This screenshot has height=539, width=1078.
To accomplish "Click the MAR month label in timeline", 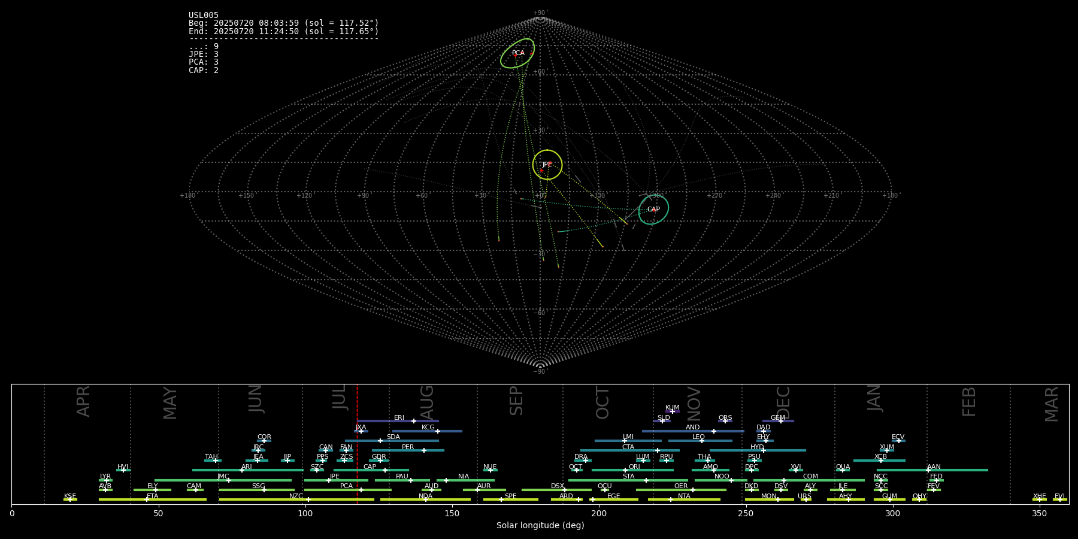I will [1052, 404].
